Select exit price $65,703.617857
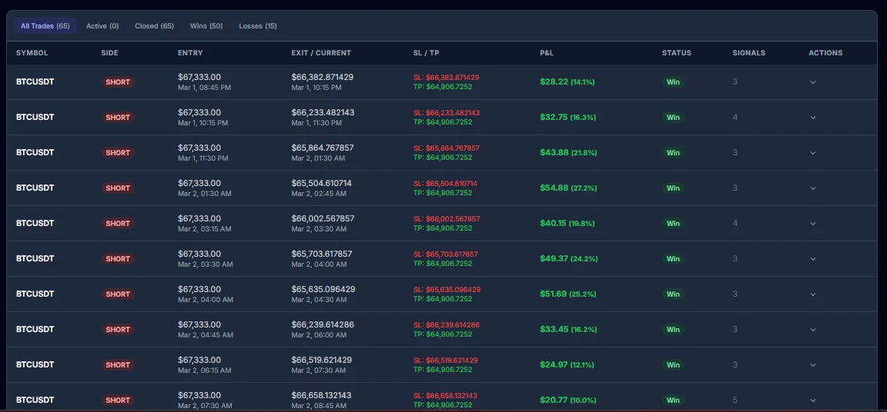 [322, 254]
